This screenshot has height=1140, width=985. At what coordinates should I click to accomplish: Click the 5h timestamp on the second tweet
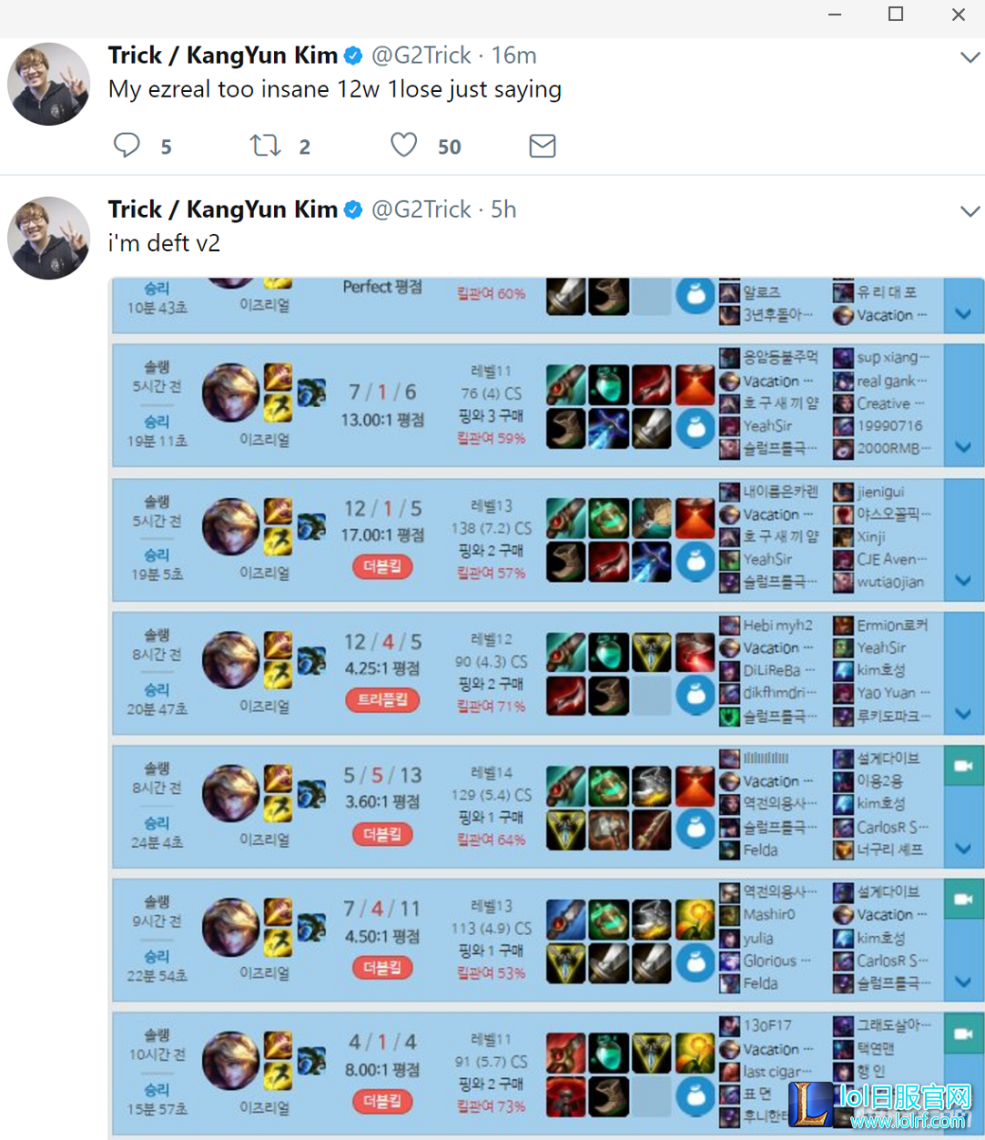pyautogui.click(x=503, y=209)
